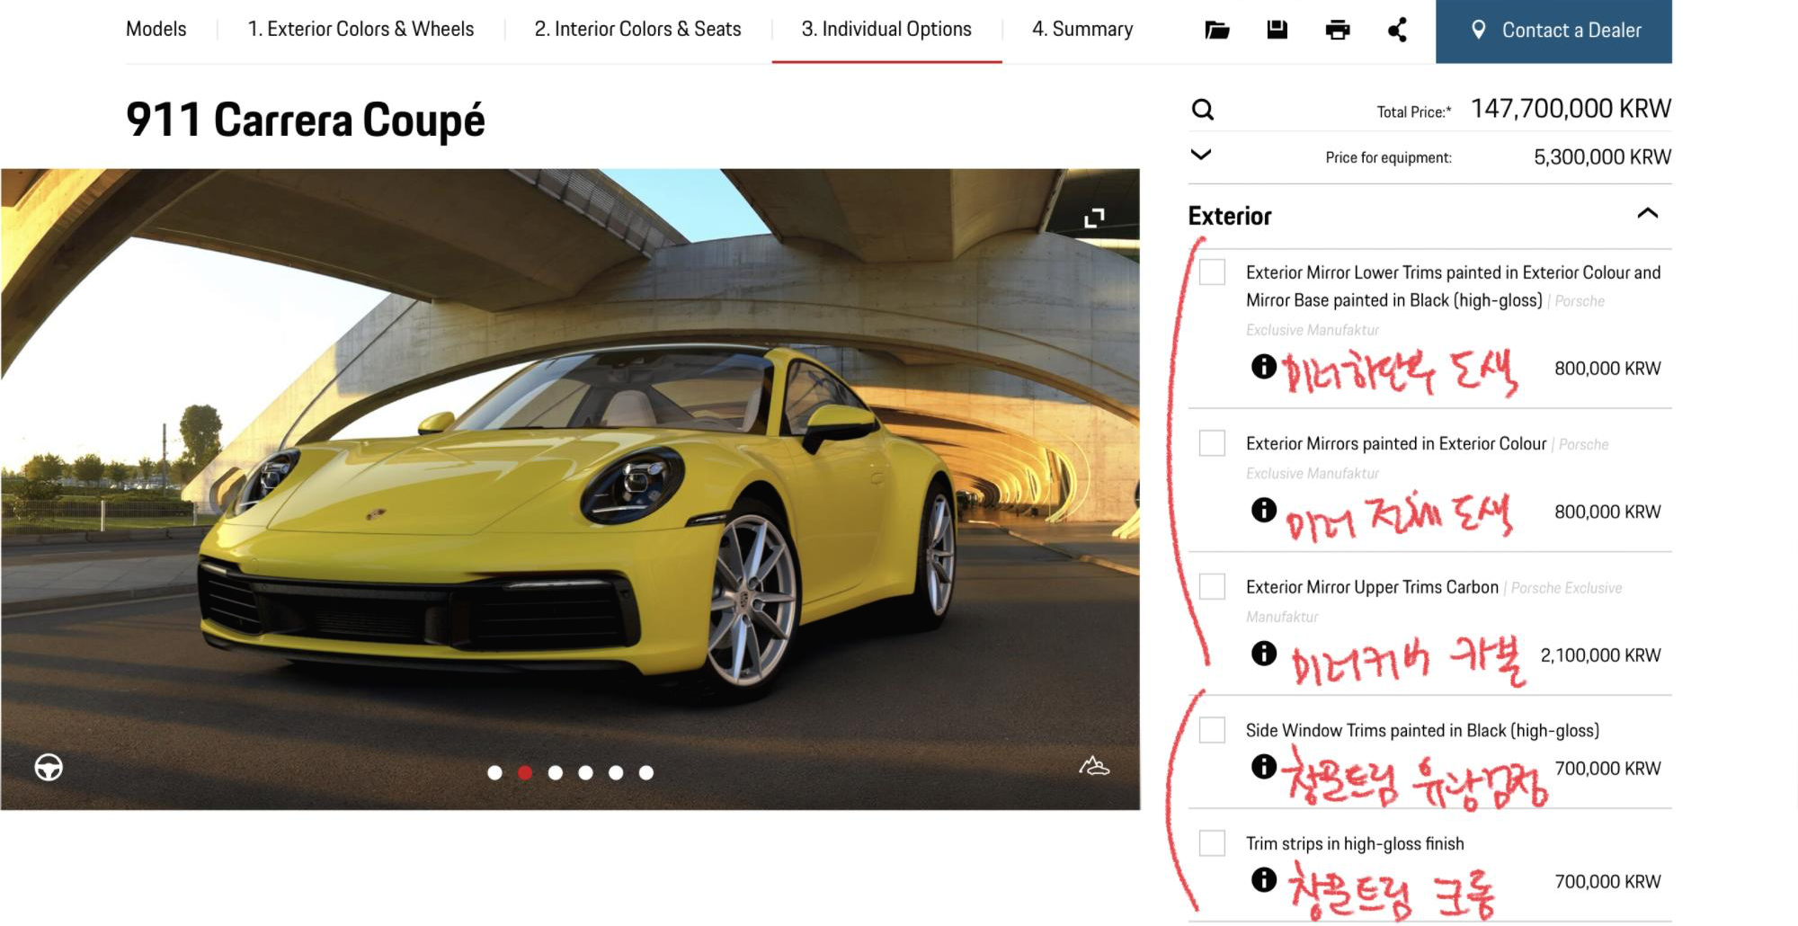Show sixth car view dot
Image resolution: width=1798 pixels, height=926 pixels.
tap(646, 772)
